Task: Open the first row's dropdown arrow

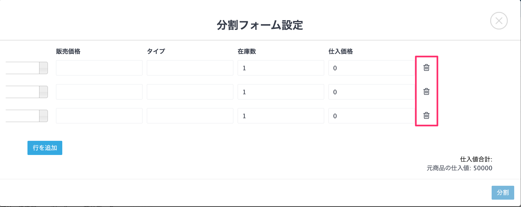Action: coord(44,68)
